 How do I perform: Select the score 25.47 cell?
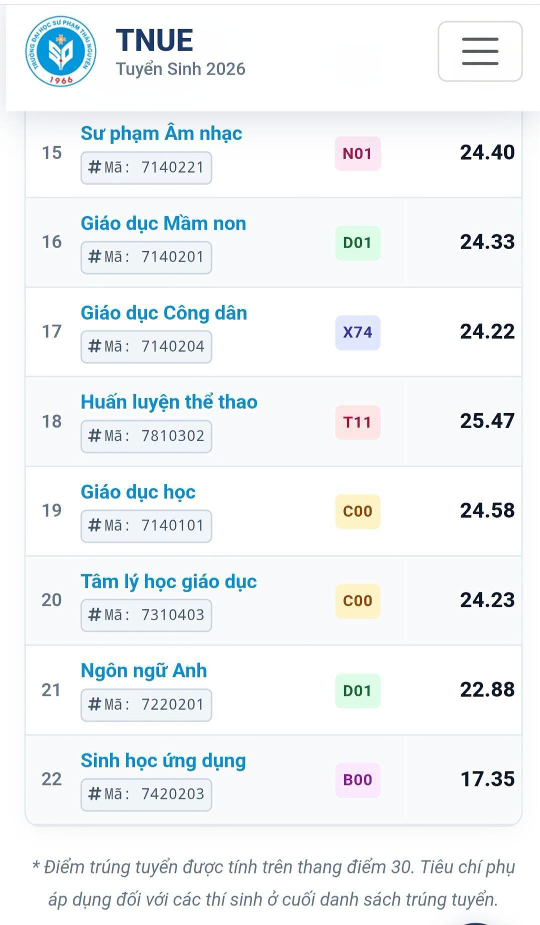pyautogui.click(x=487, y=421)
